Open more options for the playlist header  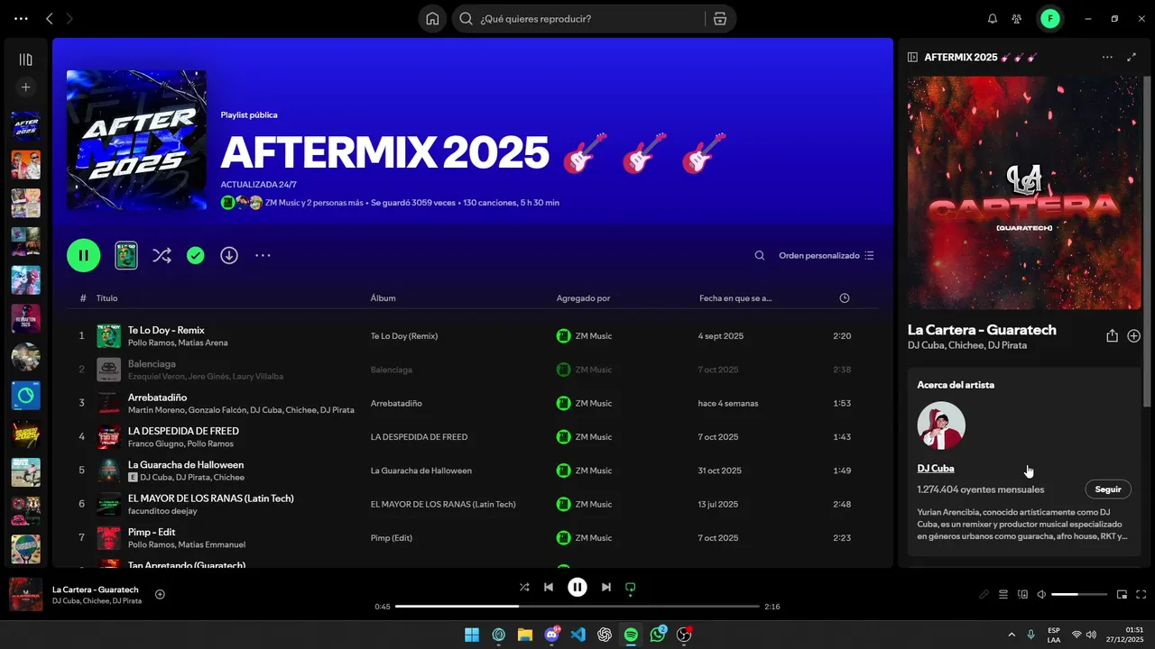[263, 256]
